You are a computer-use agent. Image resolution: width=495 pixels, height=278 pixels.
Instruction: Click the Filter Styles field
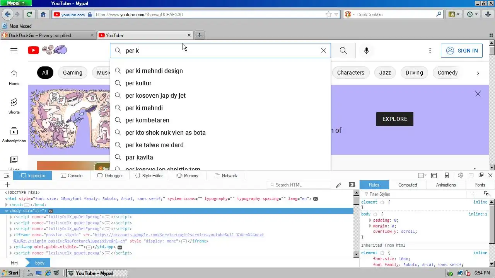coord(414,194)
